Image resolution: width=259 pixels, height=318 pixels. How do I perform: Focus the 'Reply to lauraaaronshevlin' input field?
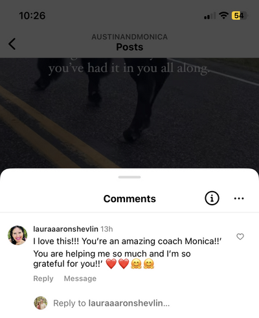(x=111, y=303)
